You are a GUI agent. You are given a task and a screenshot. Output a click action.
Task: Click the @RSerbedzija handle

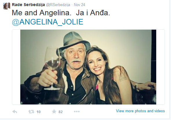click(x=58, y=5)
